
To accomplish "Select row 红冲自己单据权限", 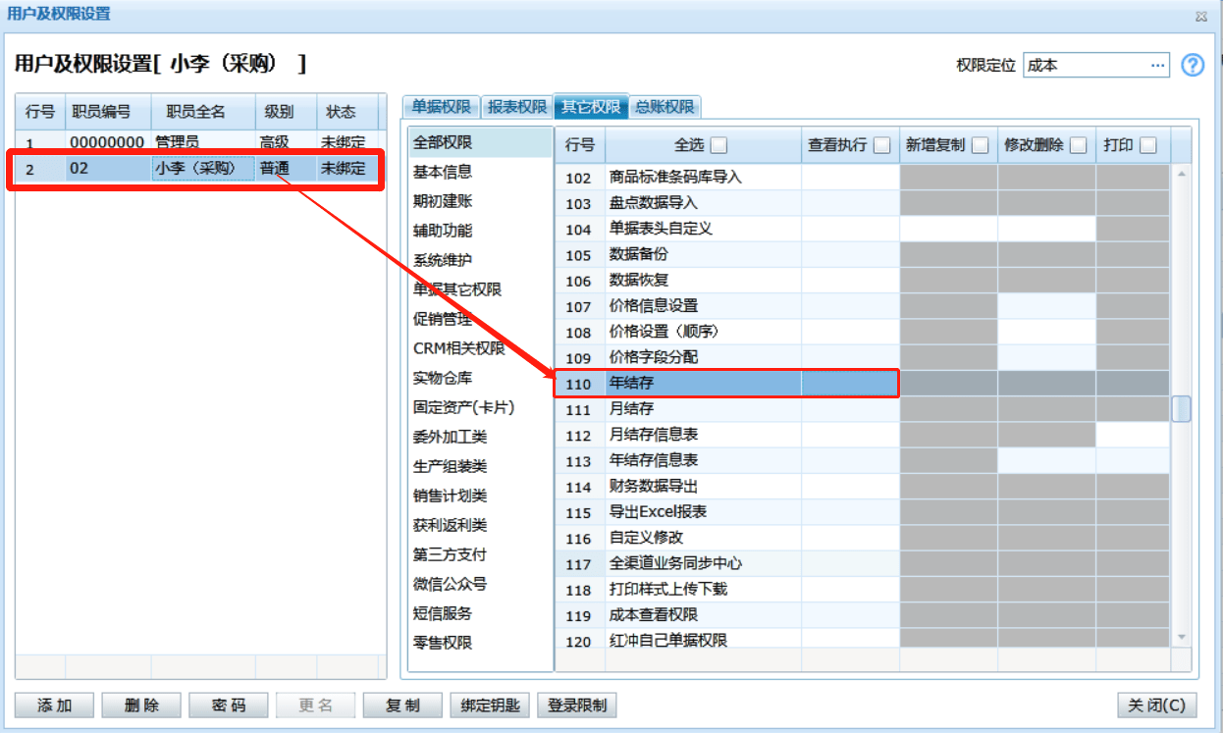I will tap(863, 640).
